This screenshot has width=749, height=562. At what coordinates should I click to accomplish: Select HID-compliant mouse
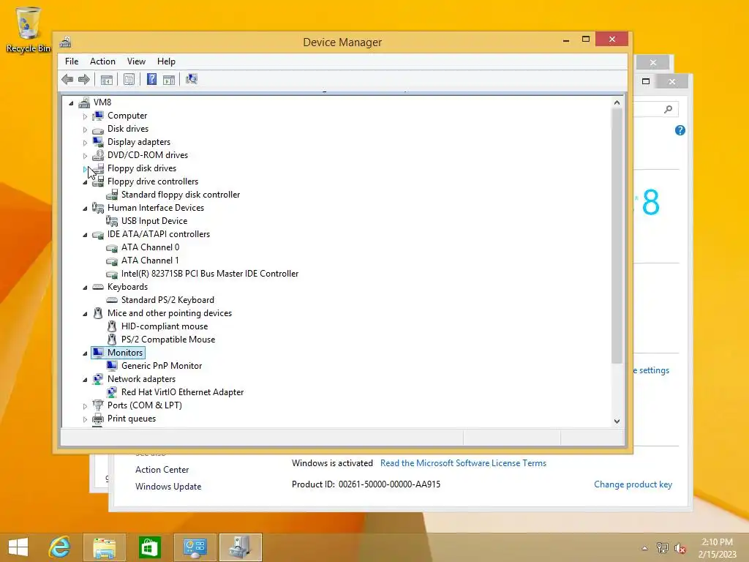pyautogui.click(x=165, y=326)
